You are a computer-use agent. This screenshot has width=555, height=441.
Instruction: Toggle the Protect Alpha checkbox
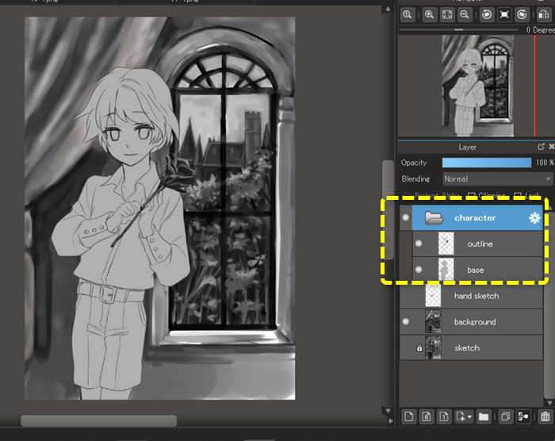pos(407,196)
